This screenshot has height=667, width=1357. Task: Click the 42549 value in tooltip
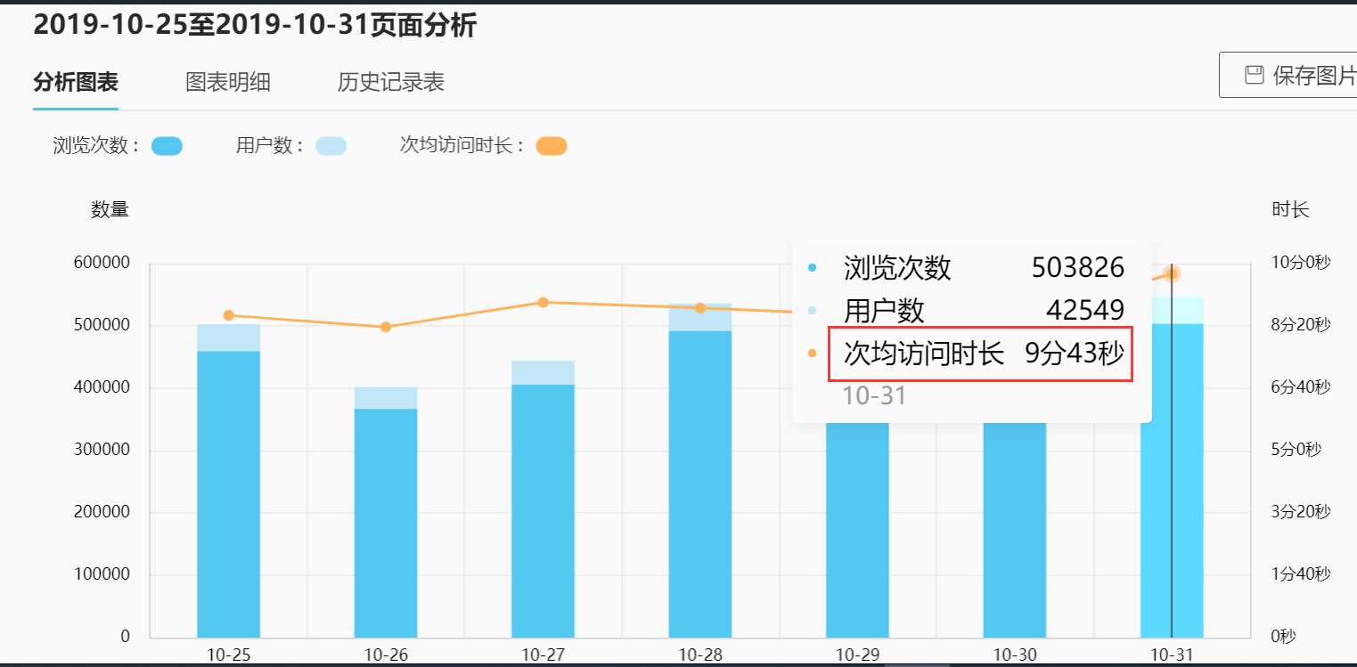point(1085,310)
